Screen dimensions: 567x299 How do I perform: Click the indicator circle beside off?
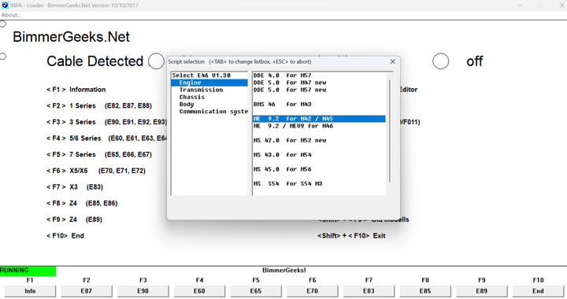tap(440, 61)
